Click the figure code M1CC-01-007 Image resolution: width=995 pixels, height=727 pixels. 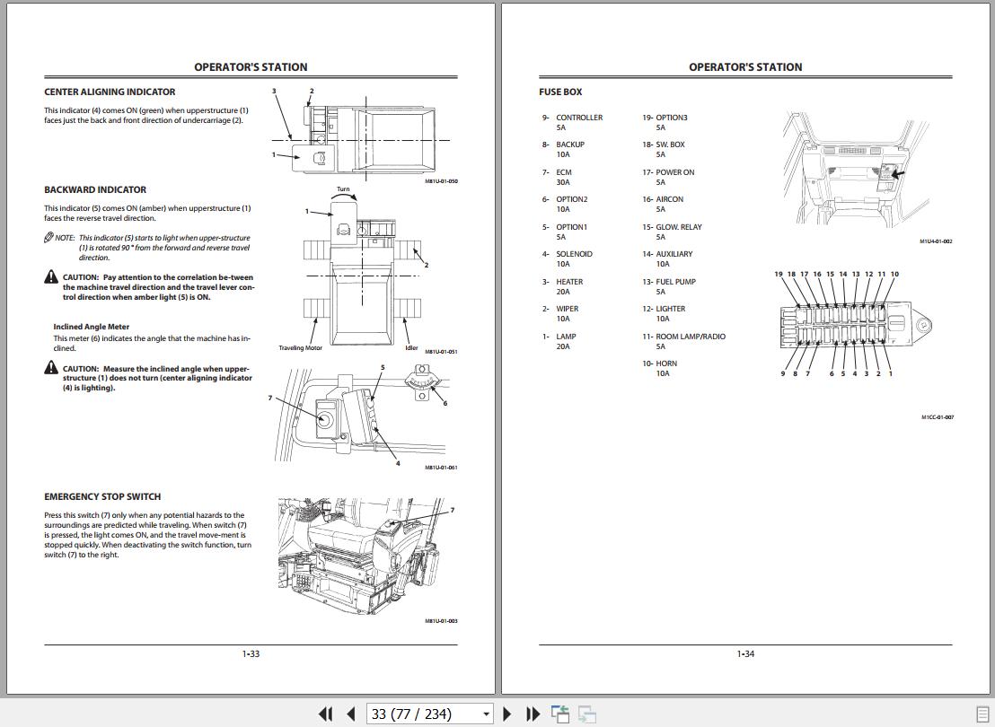(x=938, y=417)
